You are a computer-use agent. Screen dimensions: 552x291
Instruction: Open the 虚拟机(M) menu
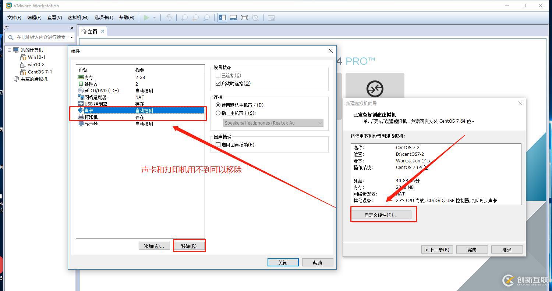[78, 18]
